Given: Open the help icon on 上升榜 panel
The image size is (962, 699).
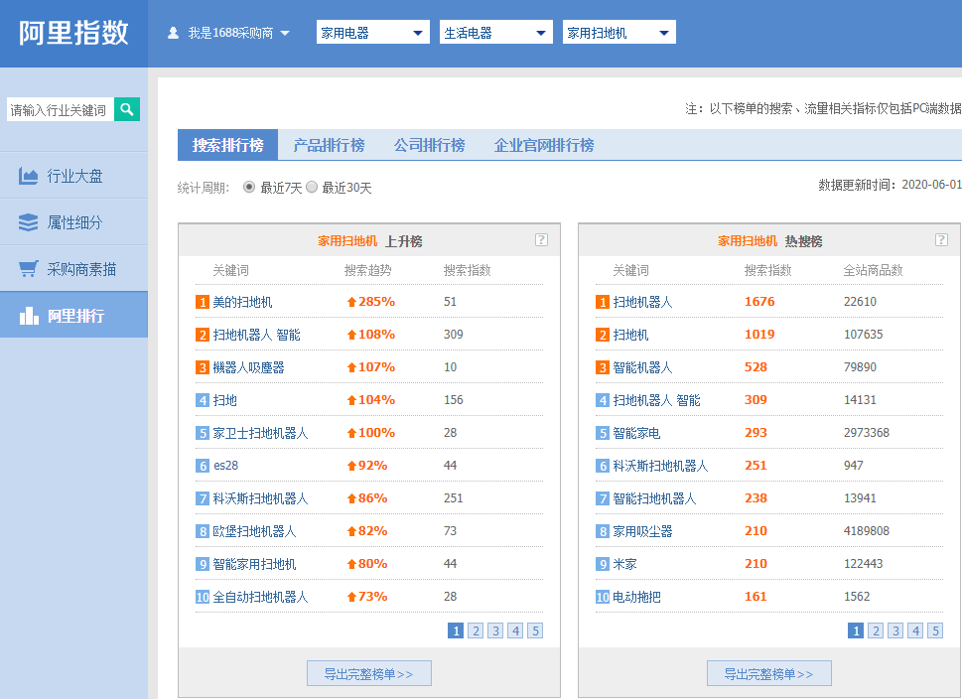Looking at the screenshot, I should point(541,240).
